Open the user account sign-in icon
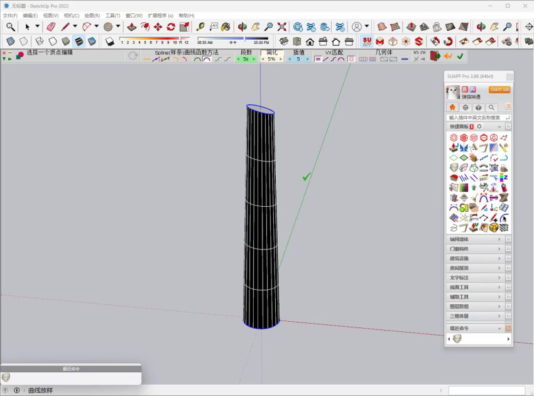The height and width of the screenshot is (396, 534). [x=357, y=26]
